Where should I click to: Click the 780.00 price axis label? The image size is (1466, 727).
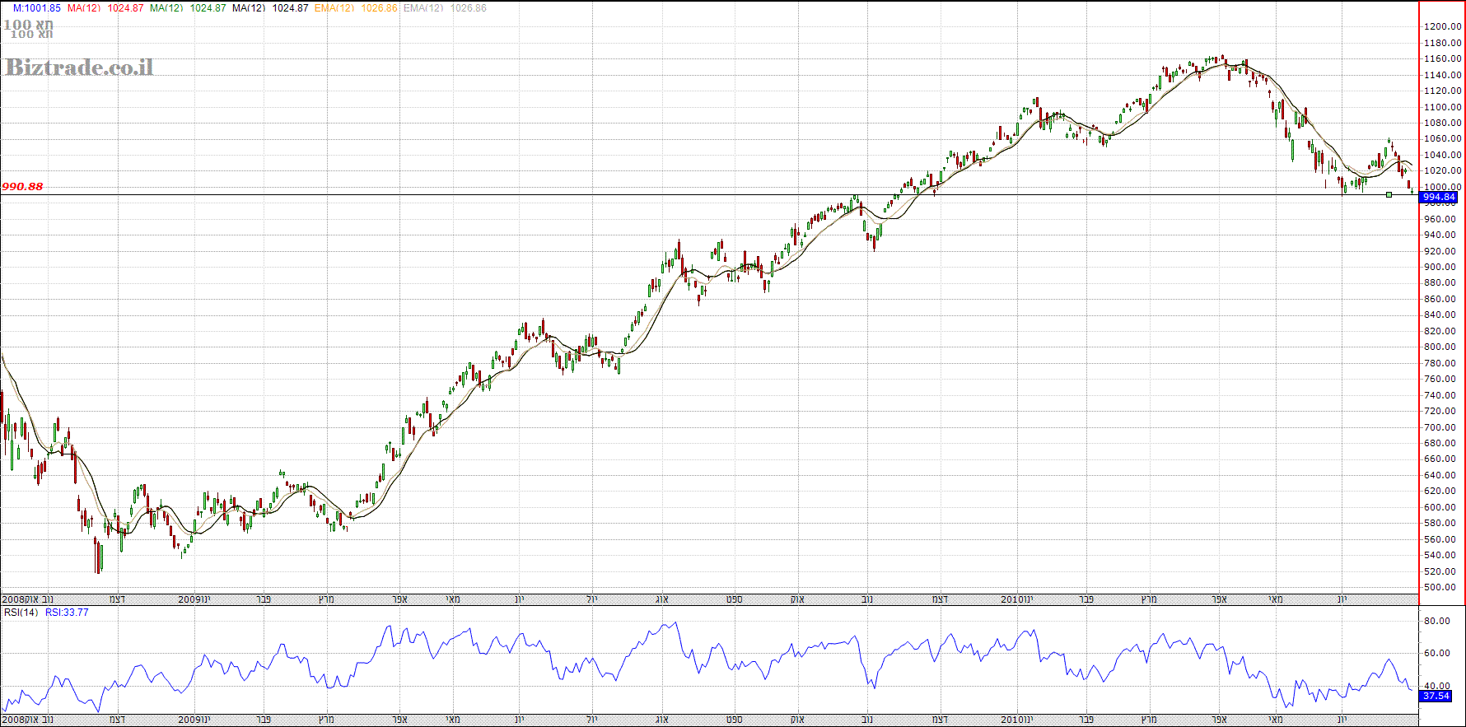coord(1440,363)
